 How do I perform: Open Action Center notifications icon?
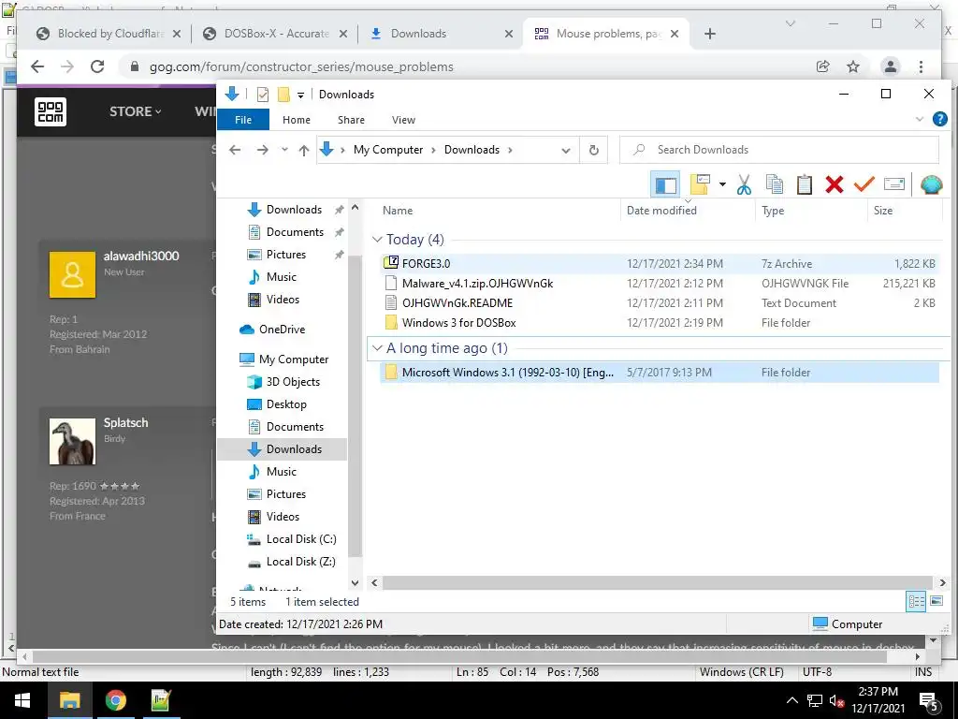tap(929, 701)
